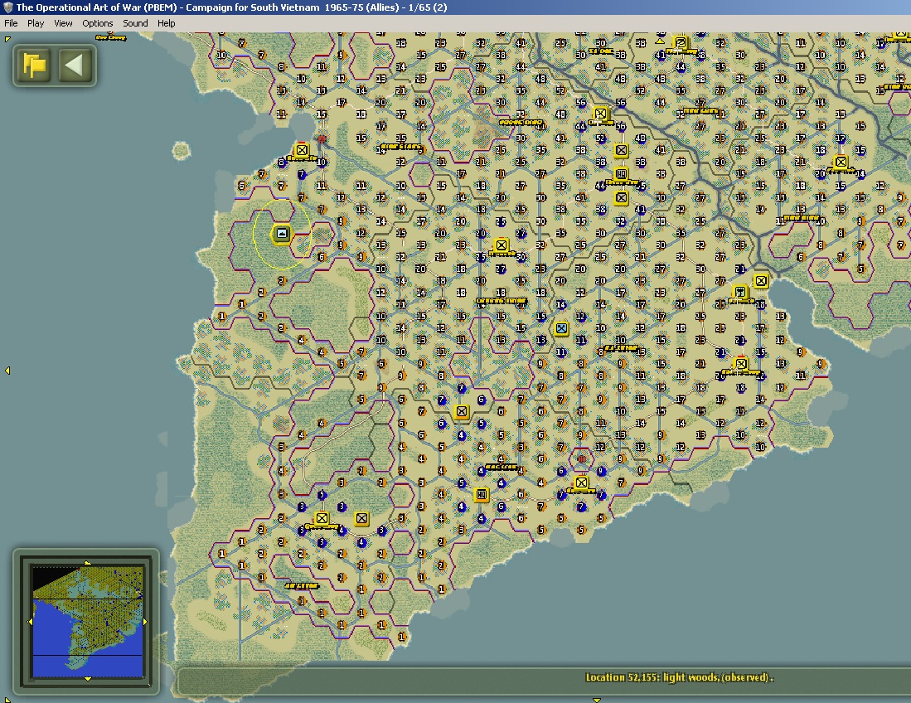The height and width of the screenshot is (703, 911).
Task: Select the far eastern infantry unit near 20 and 14
Action: pos(841,162)
